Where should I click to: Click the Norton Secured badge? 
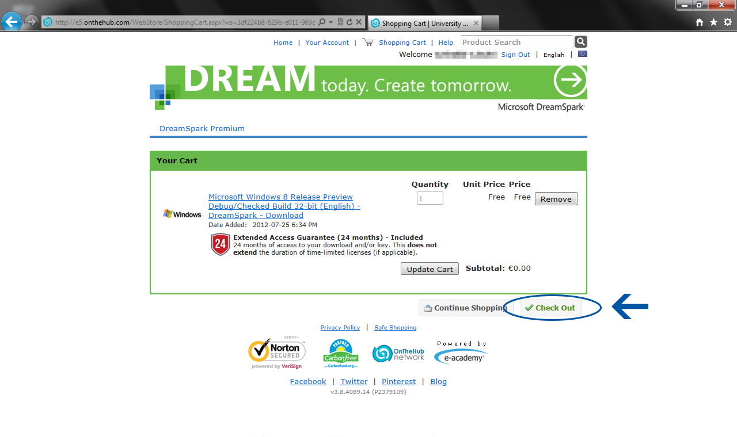tap(277, 352)
